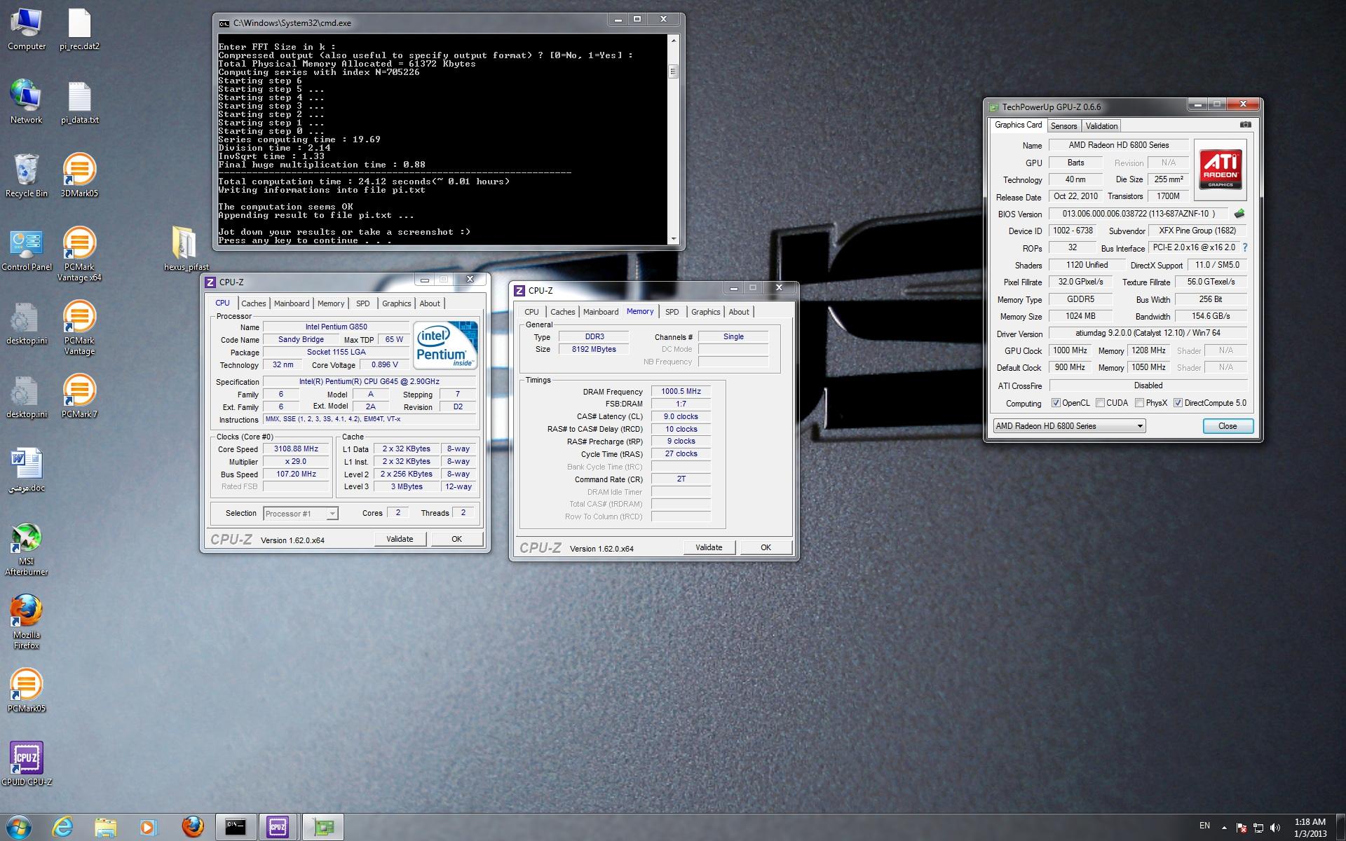Switch to the cmd.exe taskbar button
The width and height of the screenshot is (1346, 841).
pos(236,828)
